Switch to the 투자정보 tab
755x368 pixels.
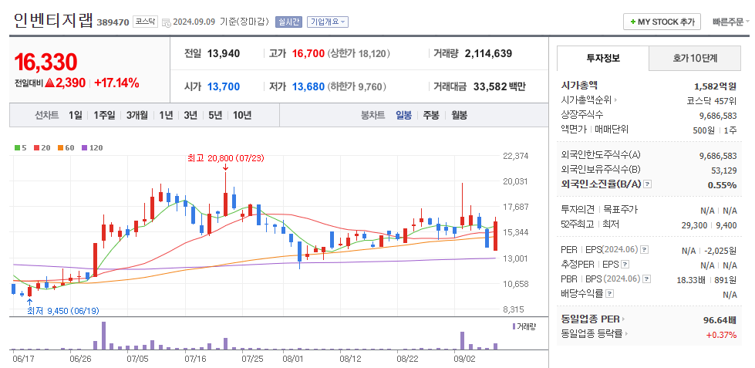click(x=603, y=59)
